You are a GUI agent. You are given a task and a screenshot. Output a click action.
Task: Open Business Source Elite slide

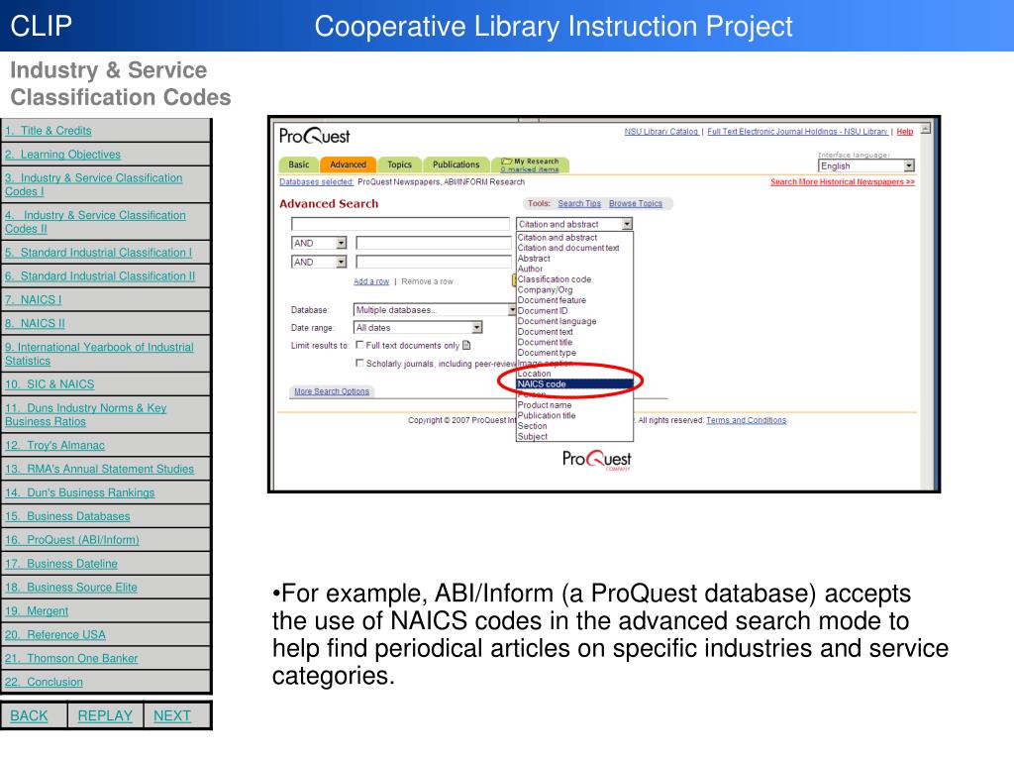tap(71, 588)
